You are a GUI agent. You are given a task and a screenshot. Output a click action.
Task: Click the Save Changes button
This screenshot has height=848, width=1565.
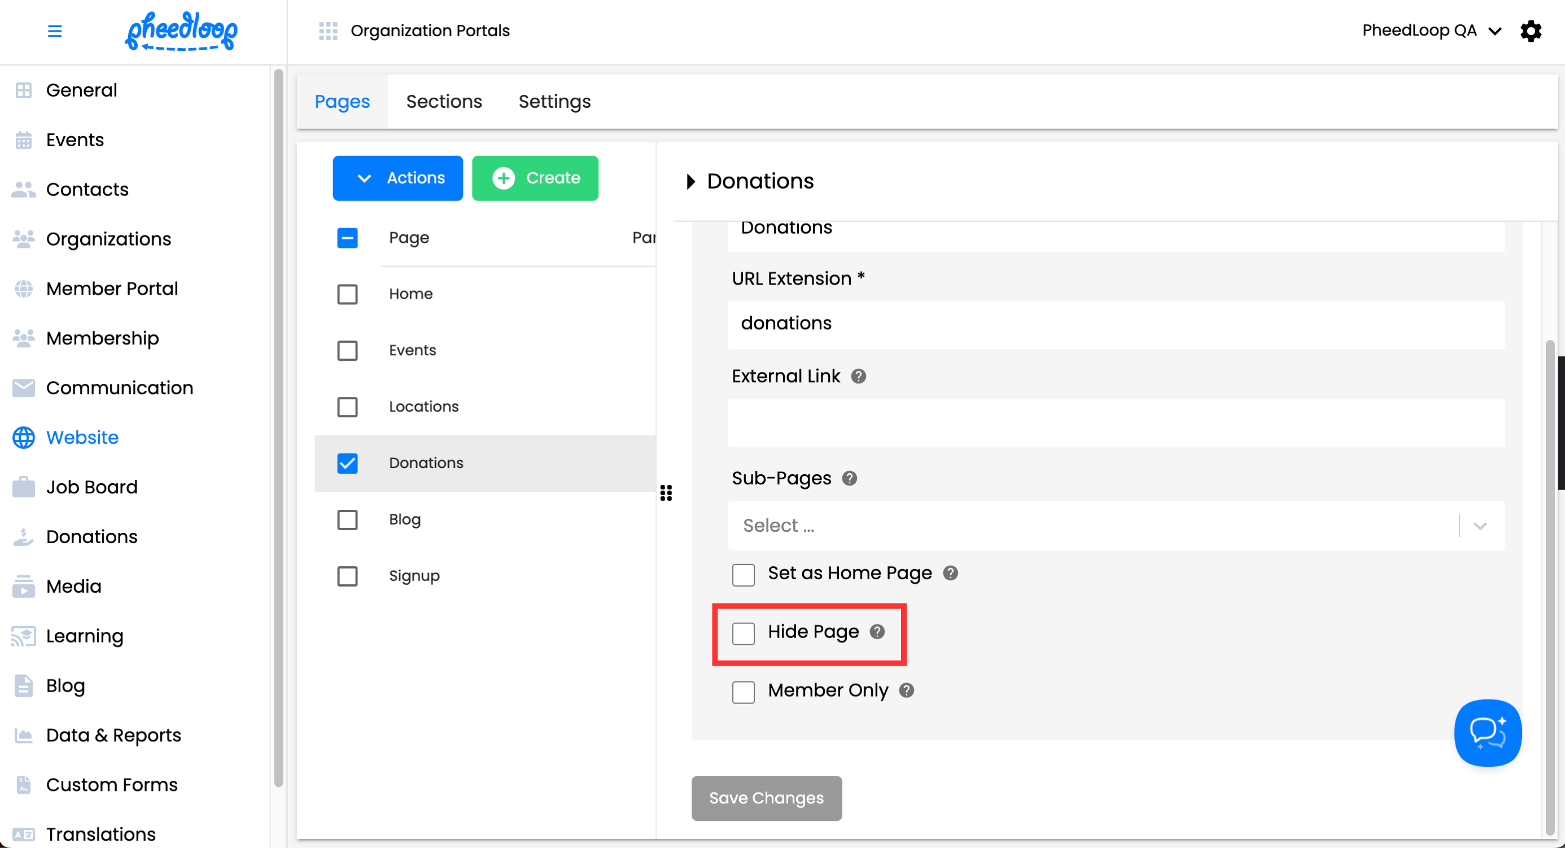pos(766,798)
